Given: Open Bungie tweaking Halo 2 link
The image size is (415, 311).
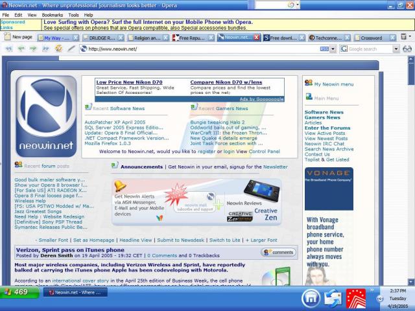Looking at the screenshot, I should pos(217,122).
